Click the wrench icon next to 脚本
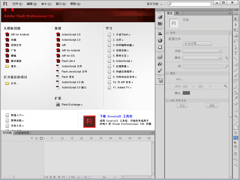Image resolution: width=240 pixels, height=180 pixels. [x=227, y=58]
